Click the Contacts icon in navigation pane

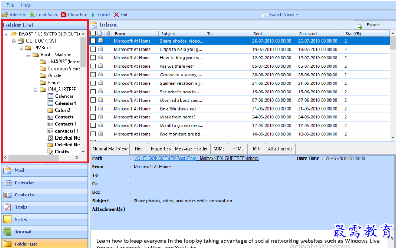tap(7, 195)
